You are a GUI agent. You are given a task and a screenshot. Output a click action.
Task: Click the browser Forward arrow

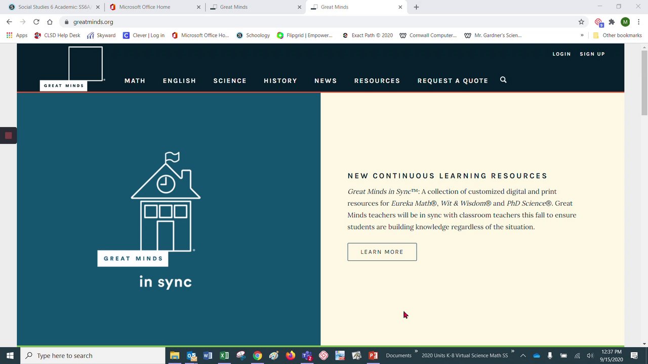(23, 22)
